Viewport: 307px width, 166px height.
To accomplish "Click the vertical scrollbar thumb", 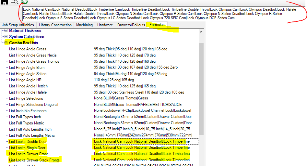I will 201,89.
